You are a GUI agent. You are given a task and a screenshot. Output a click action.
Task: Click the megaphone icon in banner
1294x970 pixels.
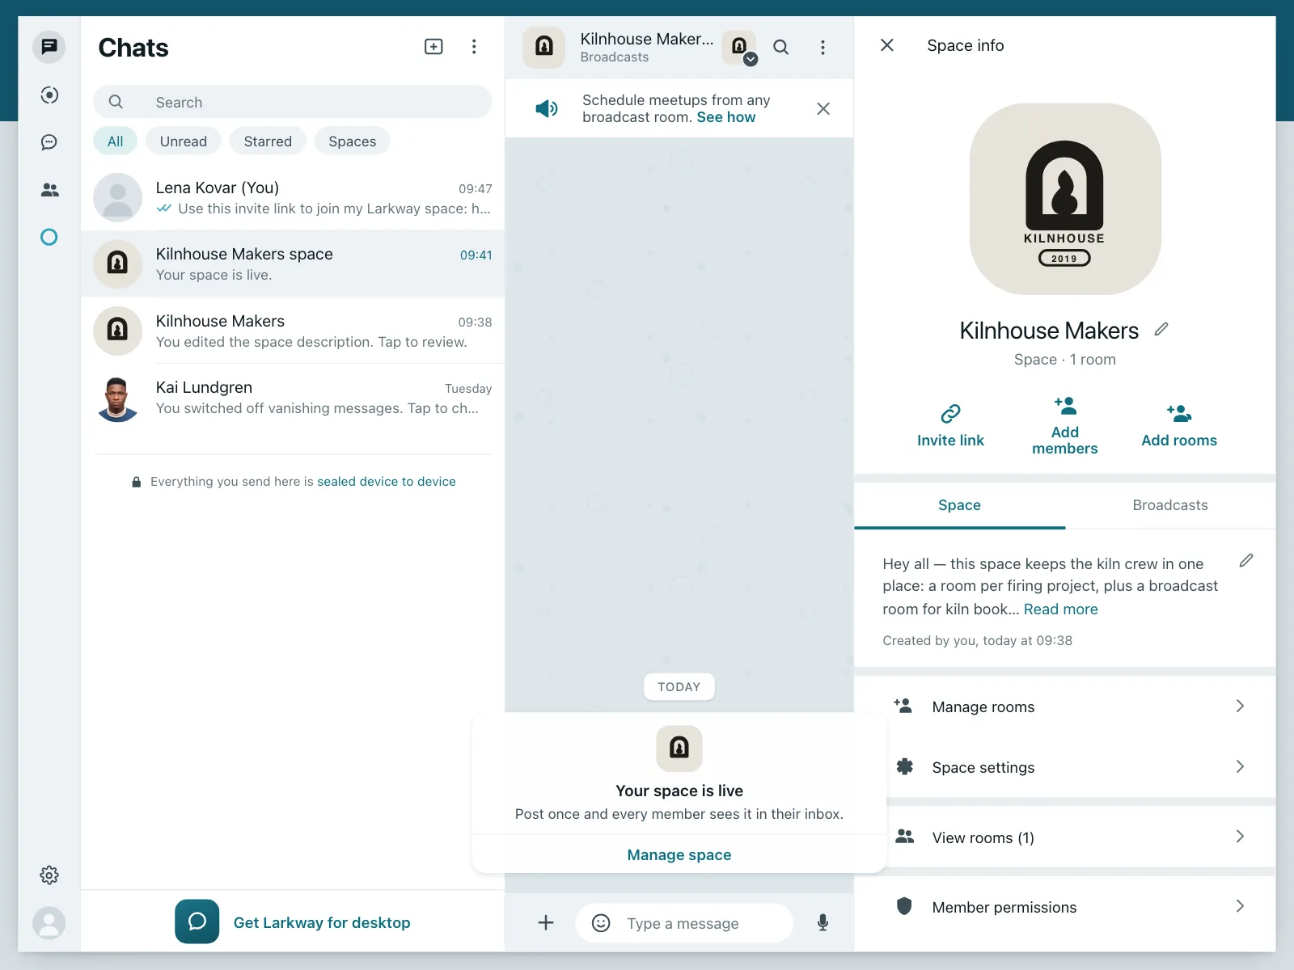[547, 108]
